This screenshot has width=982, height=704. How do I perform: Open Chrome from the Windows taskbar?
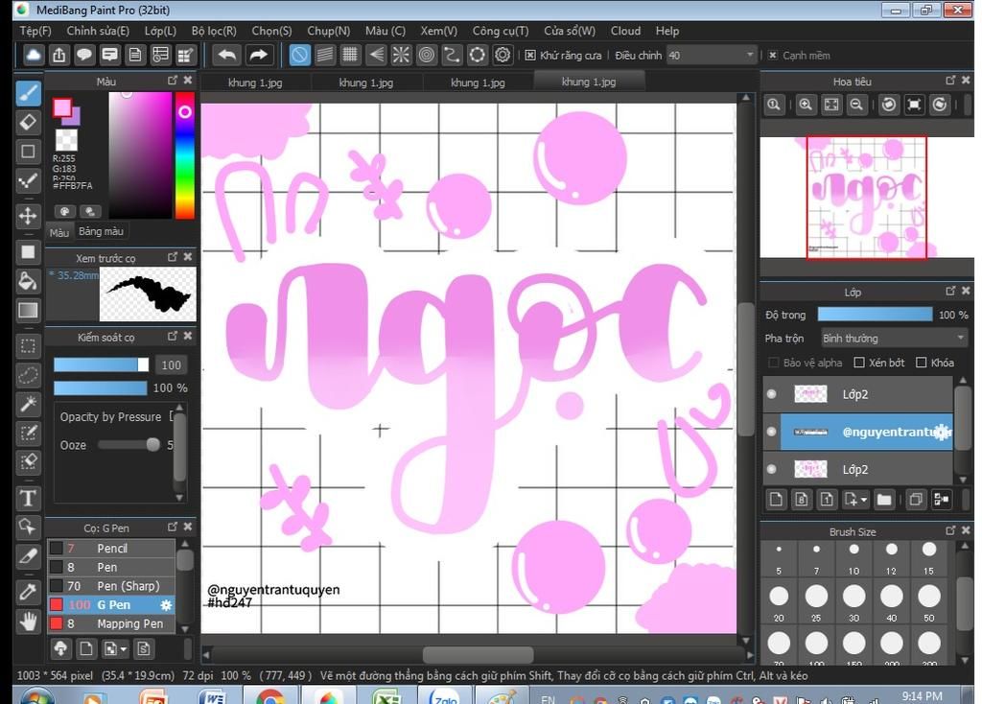tap(269, 696)
